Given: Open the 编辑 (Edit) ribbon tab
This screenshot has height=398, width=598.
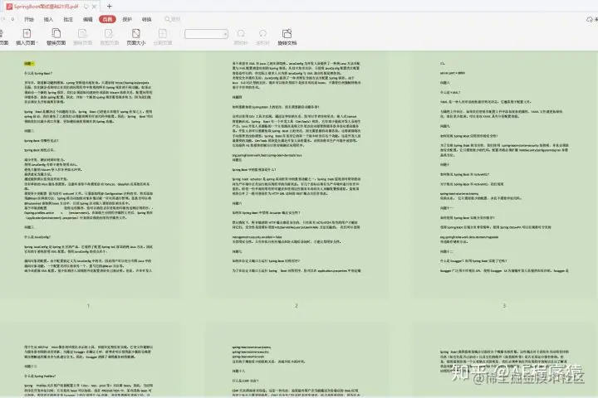Looking at the screenshot, I should [88, 19].
